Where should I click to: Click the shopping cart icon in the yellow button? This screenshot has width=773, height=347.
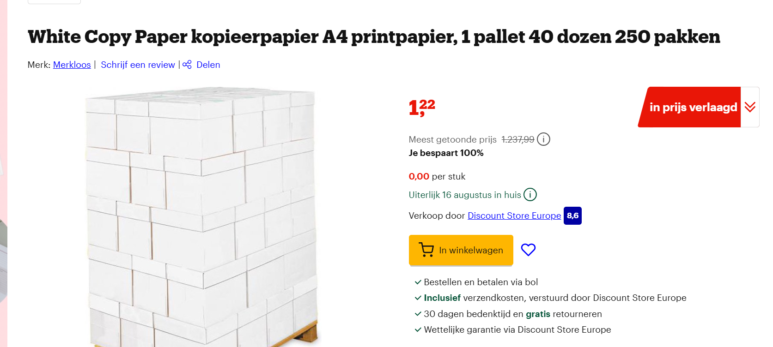426,250
